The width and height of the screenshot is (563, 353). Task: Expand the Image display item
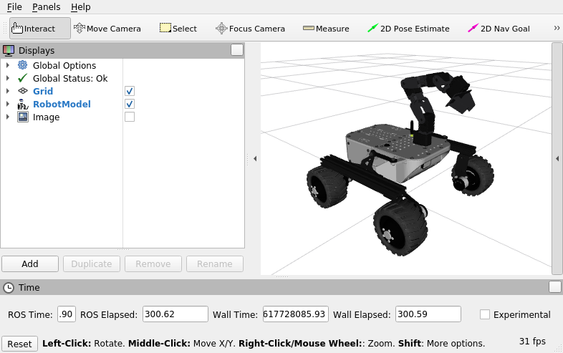pyautogui.click(x=8, y=117)
